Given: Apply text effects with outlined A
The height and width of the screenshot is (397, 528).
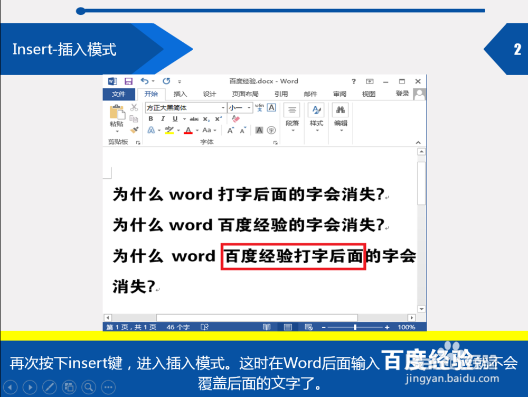Looking at the screenshot, I should coord(151,130).
